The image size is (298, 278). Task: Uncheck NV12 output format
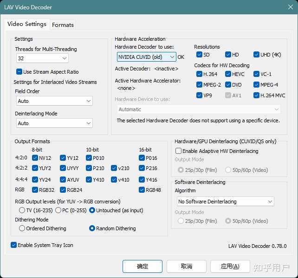[35, 158]
